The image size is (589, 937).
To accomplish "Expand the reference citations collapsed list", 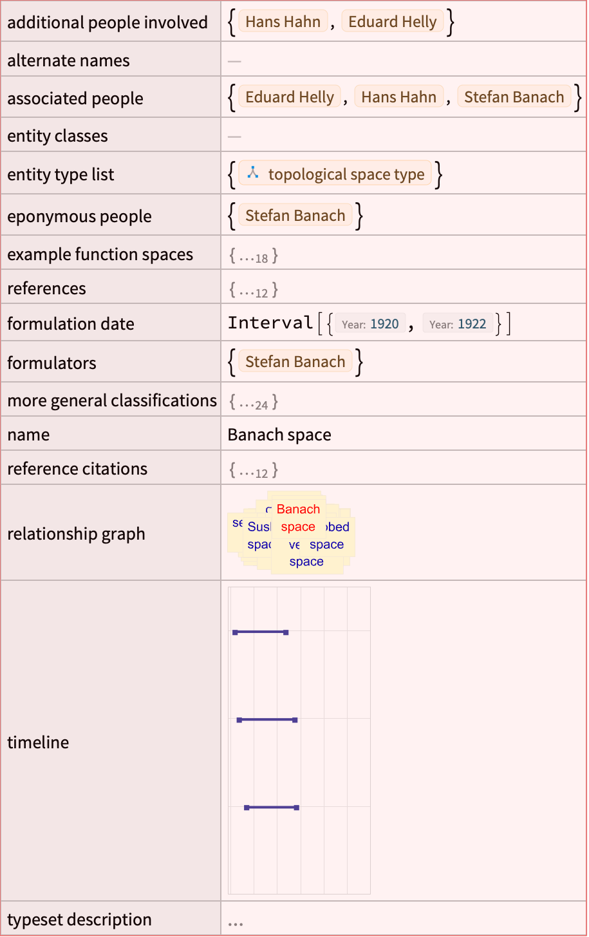I will [x=254, y=471].
